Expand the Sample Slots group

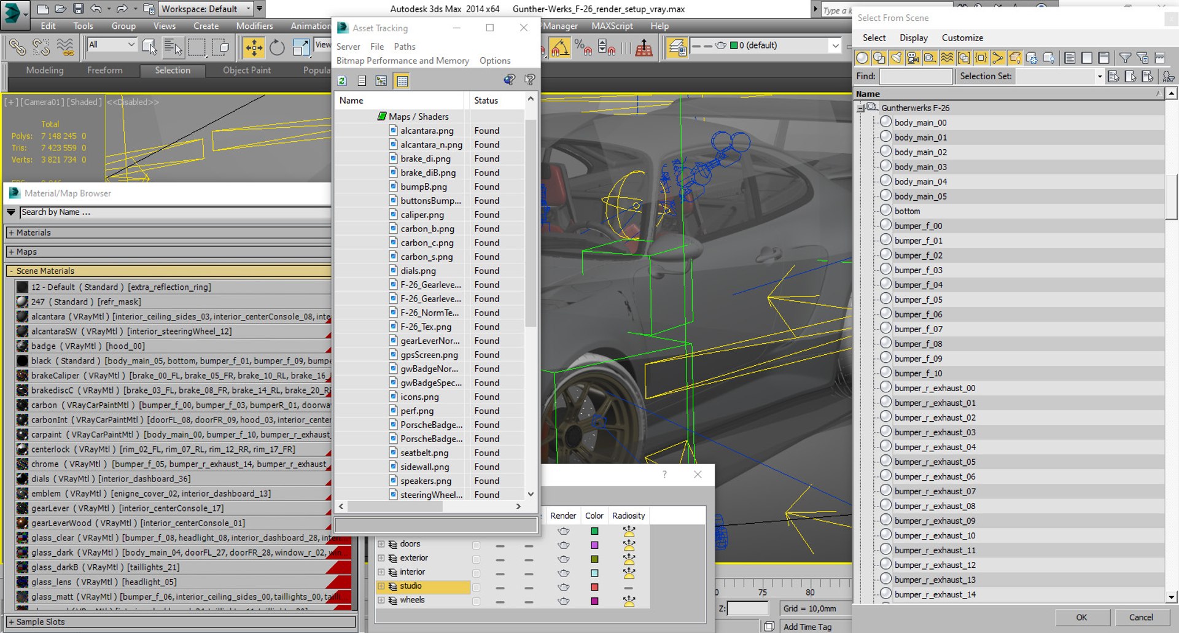[x=12, y=622]
